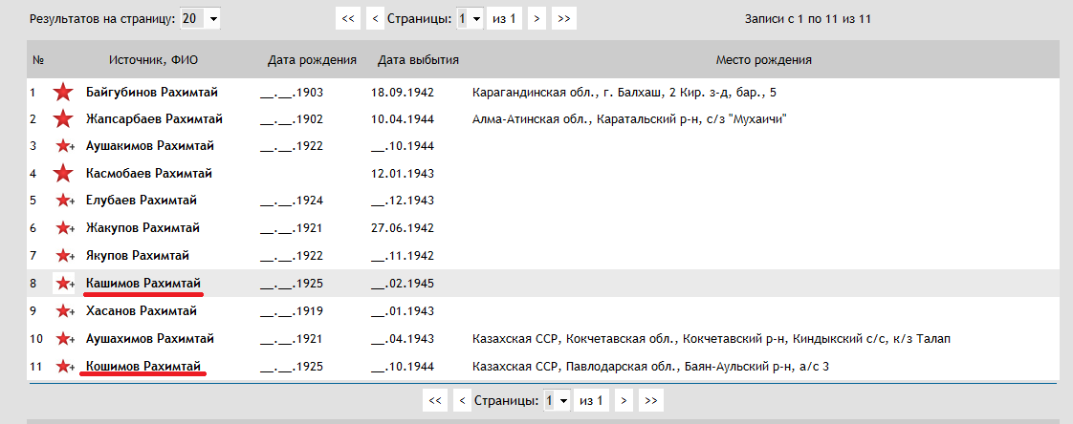Open top page number dropdown
The image size is (1073, 424).
471,19
